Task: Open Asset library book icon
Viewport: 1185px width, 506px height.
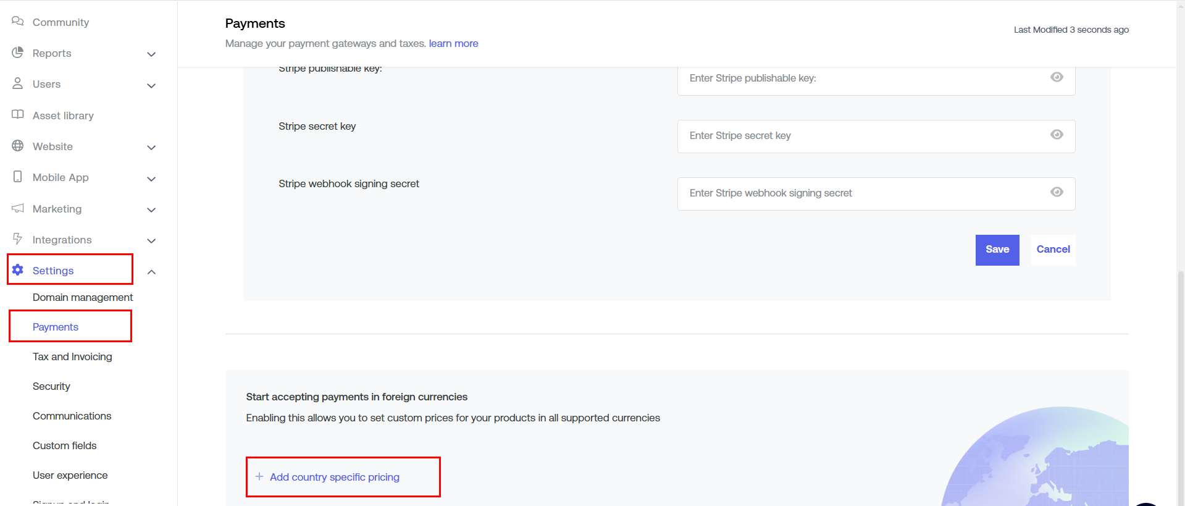Action: coord(17,115)
